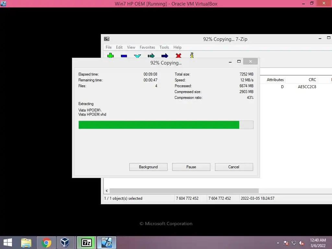This screenshot has height=249, width=332.
Task: Switch to the running VM taskbar icon
Action: [106, 243]
